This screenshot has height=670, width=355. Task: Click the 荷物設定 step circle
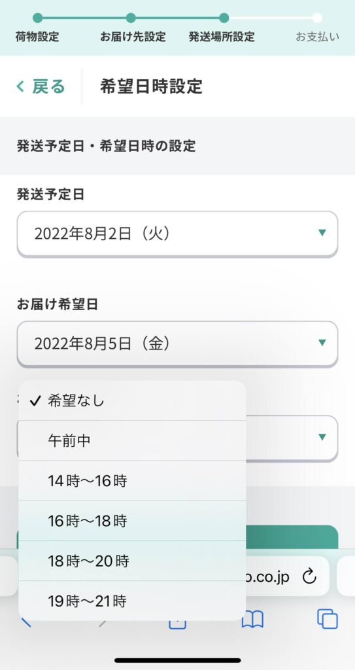(38, 18)
